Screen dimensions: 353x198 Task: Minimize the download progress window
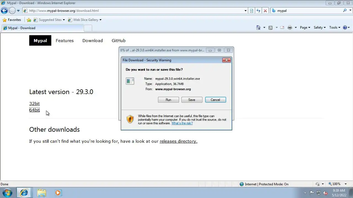(x=210, y=50)
